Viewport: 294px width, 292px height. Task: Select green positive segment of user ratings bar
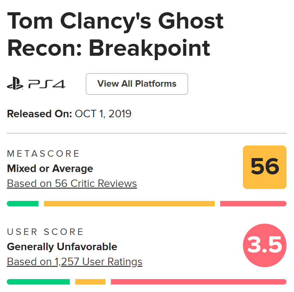(38, 282)
